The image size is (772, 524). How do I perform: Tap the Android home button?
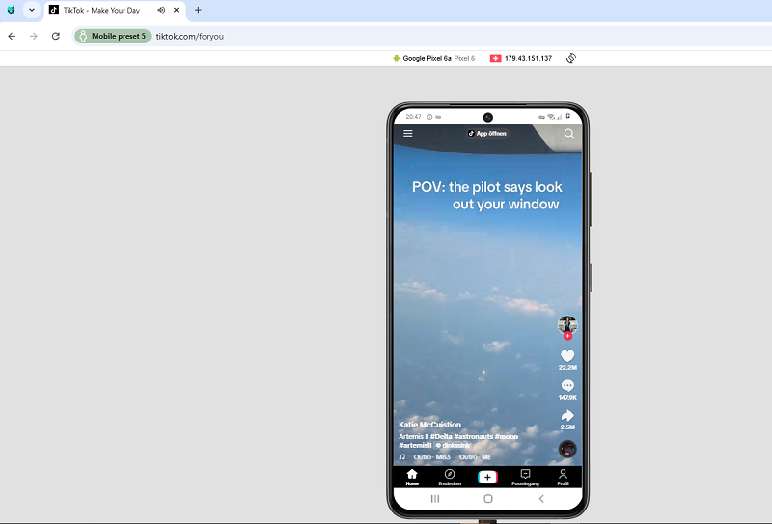point(488,498)
